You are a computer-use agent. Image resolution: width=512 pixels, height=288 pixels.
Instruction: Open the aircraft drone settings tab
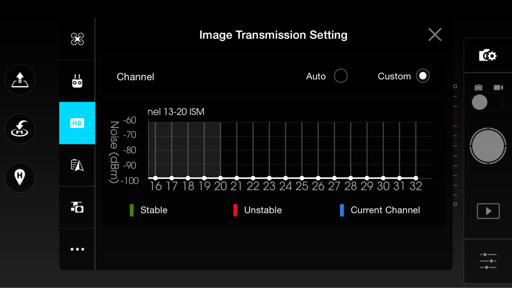click(x=77, y=39)
